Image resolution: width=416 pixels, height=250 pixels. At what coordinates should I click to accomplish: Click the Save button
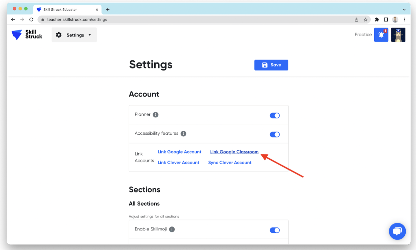pos(271,65)
